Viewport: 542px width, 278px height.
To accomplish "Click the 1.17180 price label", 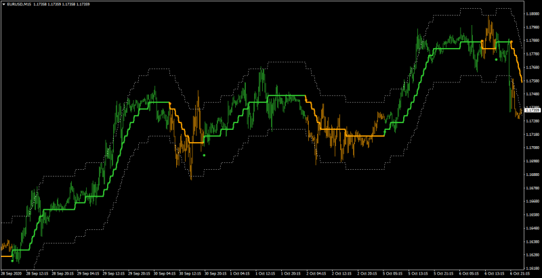I will (x=533, y=134).
